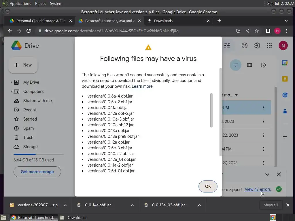
Task: Switch to grid layout view
Action: [249, 65]
